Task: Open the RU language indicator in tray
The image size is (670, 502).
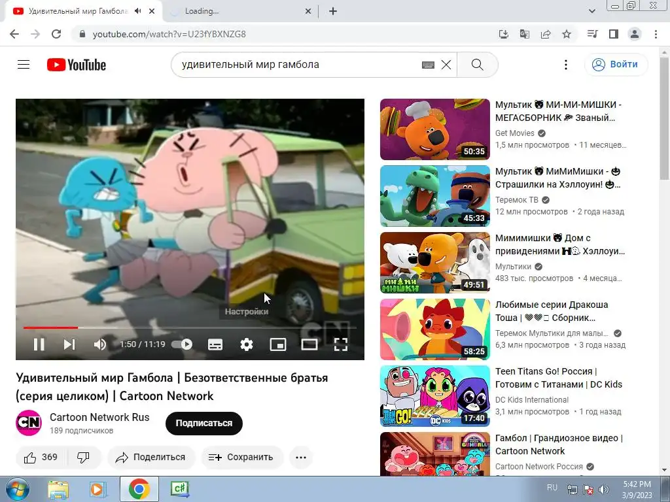Action: click(552, 488)
